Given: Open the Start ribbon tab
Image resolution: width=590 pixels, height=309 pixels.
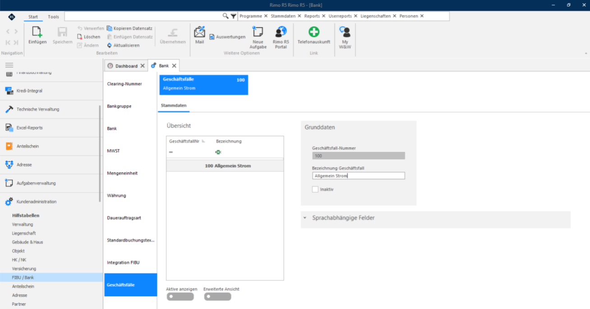Looking at the screenshot, I should click(33, 17).
